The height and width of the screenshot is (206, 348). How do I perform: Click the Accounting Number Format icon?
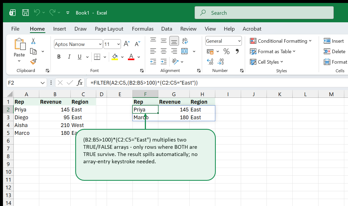[x=210, y=51]
